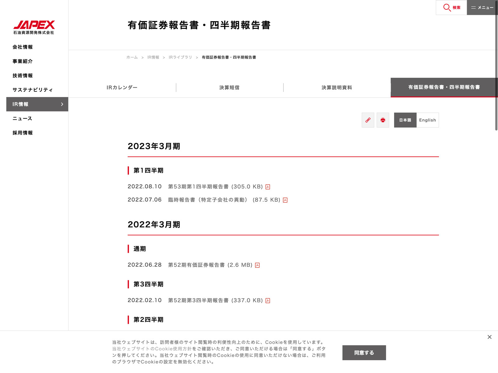The image size is (498, 373).
Task: Open the search magnifier icon
Action: [x=447, y=7]
